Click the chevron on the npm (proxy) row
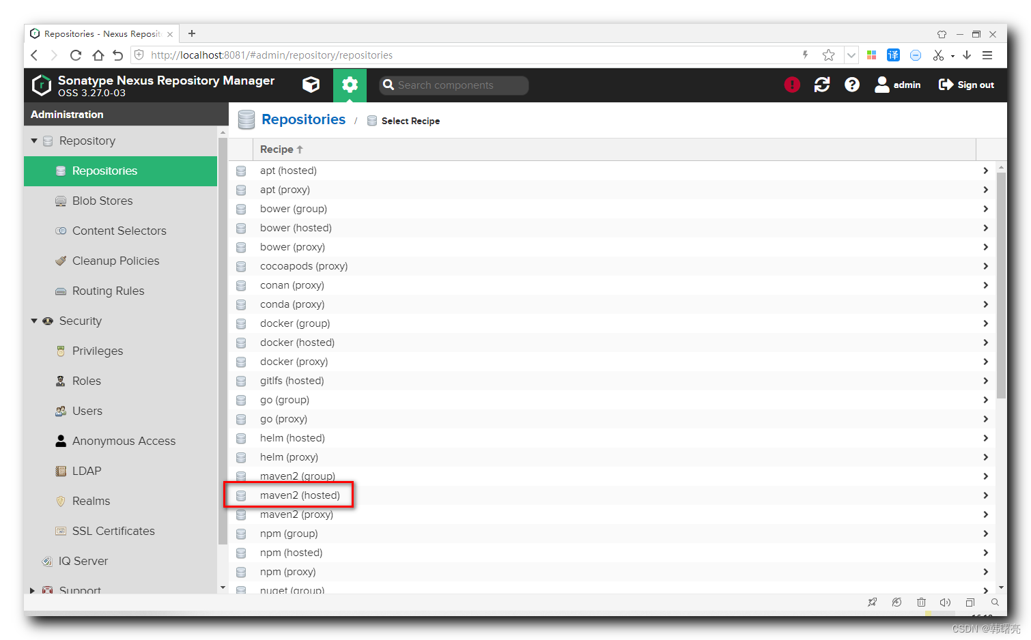 click(985, 572)
